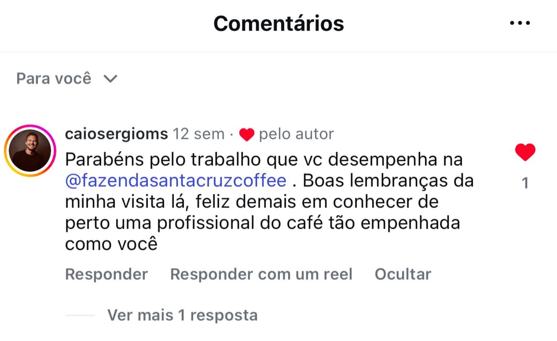The height and width of the screenshot is (341, 557).
Task: Choose 'Responder com um reel'
Action: click(x=261, y=274)
